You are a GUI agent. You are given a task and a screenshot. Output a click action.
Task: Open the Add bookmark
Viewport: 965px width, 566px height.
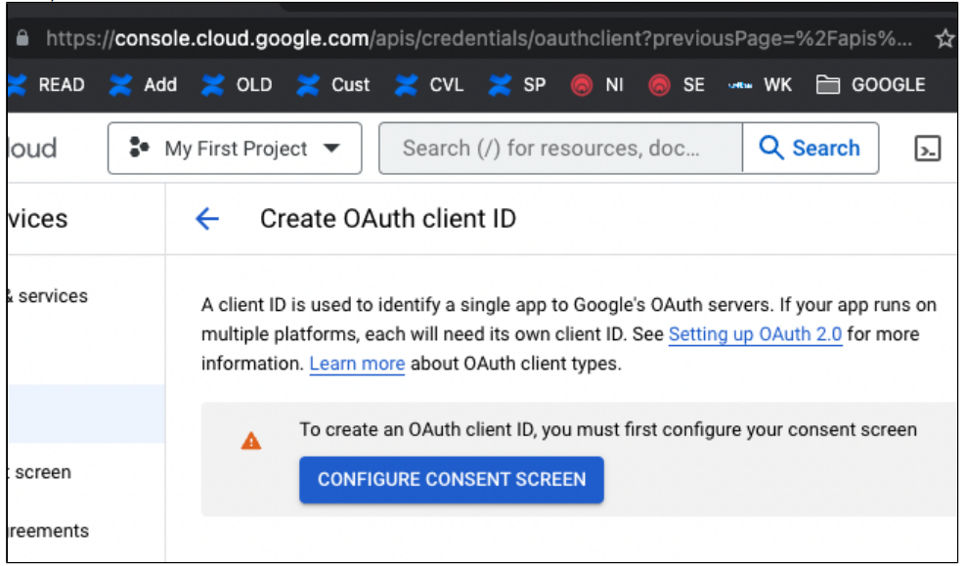coord(144,85)
